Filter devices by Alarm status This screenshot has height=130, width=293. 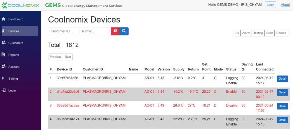point(246,33)
